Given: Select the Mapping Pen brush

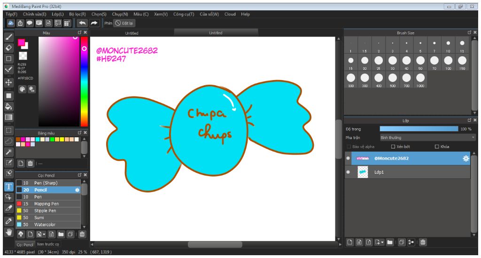Looking at the screenshot, I should click(48, 204).
